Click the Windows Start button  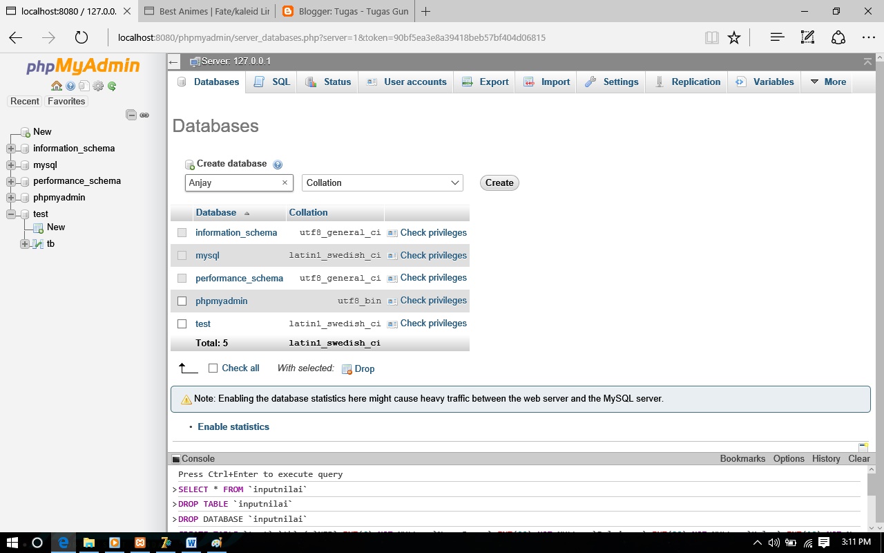pyautogui.click(x=12, y=543)
